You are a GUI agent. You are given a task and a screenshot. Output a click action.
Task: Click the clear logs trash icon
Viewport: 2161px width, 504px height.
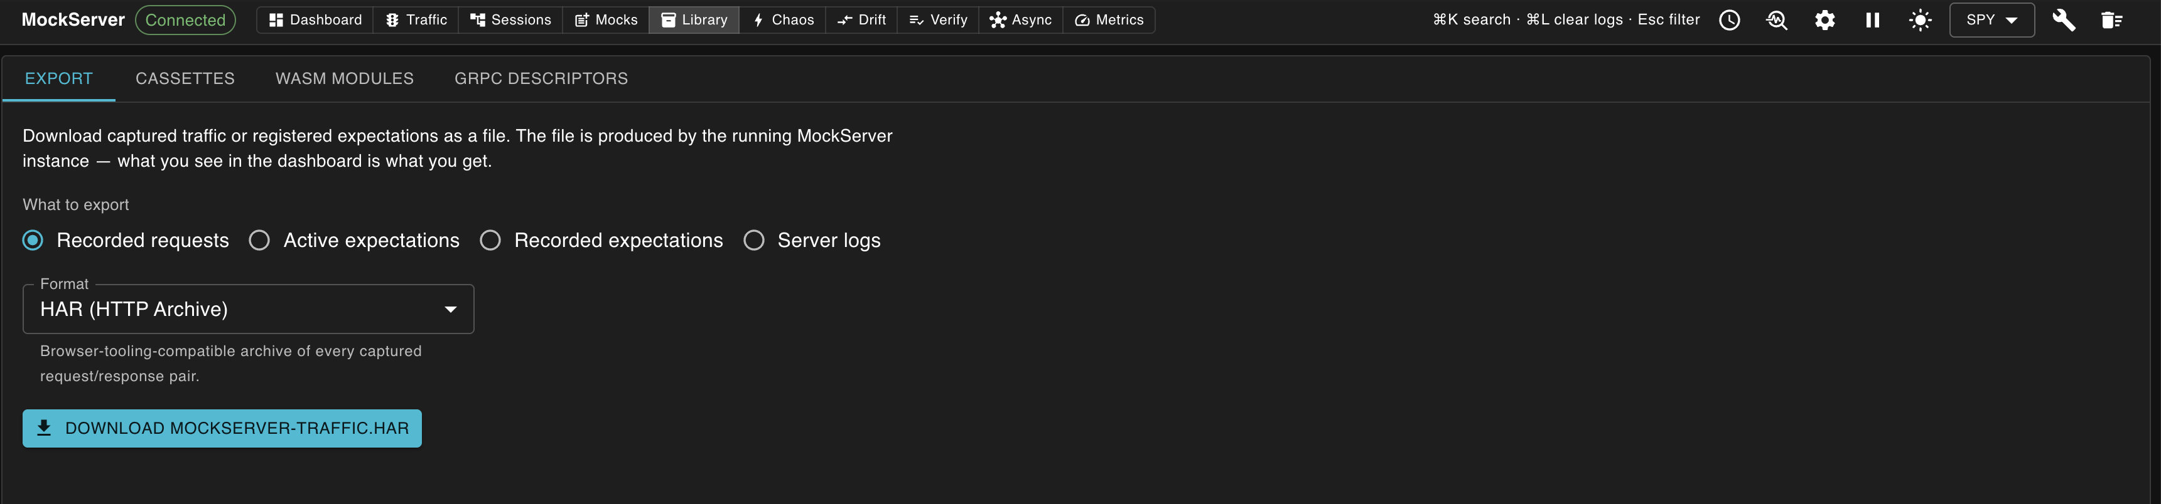tap(2111, 20)
